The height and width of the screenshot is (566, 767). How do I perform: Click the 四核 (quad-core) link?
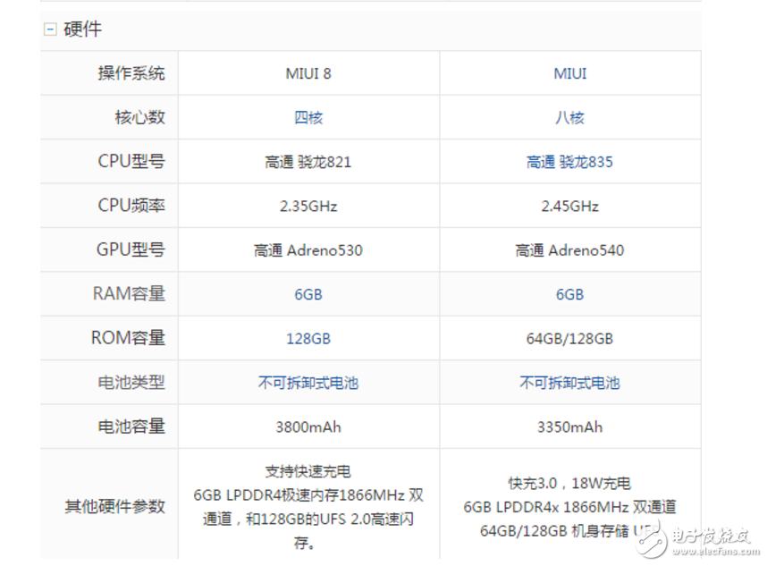[308, 117]
